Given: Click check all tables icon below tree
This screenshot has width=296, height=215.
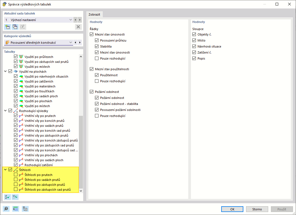Looking at the screenshot, I should (7, 197).
